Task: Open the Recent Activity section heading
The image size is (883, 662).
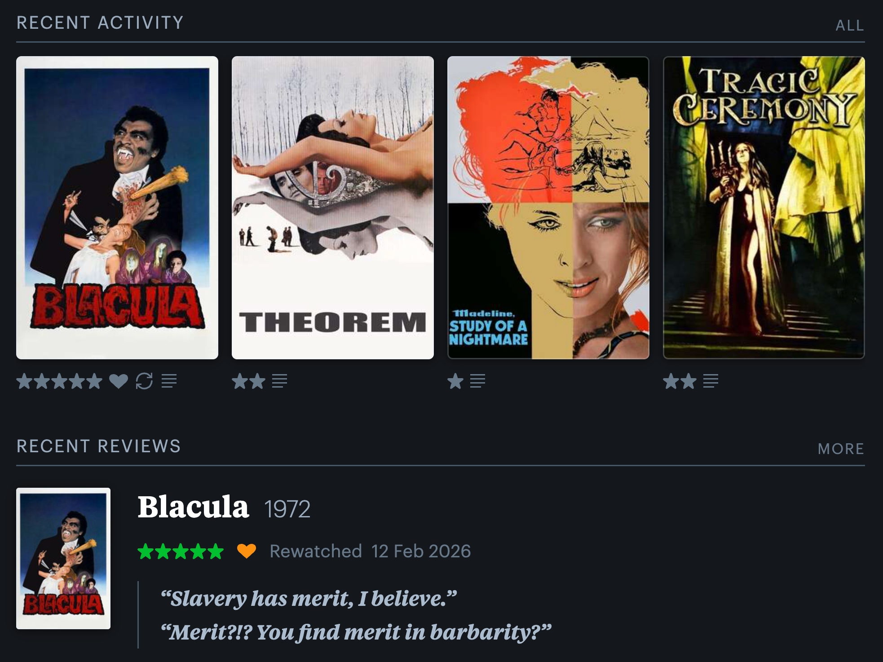Action: (x=100, y=22)
